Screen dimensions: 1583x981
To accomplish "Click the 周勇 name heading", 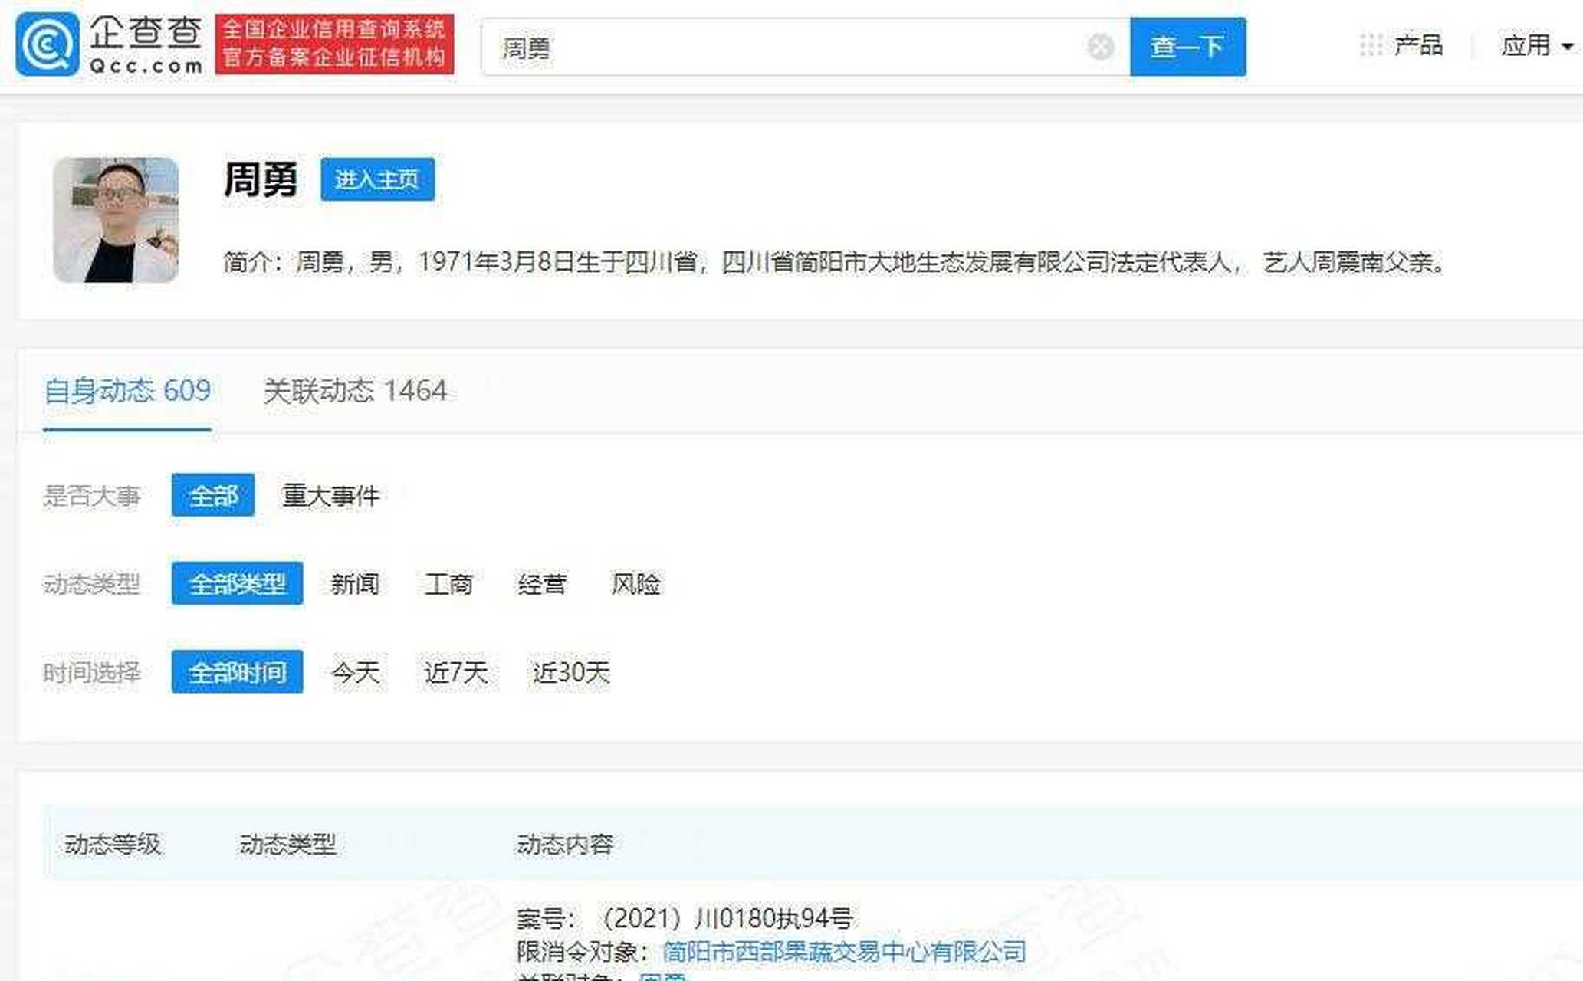I will tap(261, 179).
